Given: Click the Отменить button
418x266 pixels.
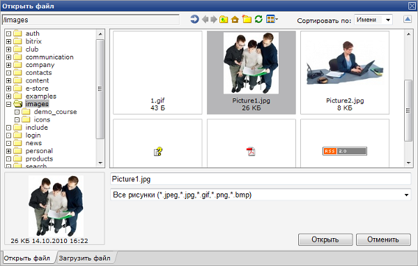Looking at the screenshot, I should point(383,239).
